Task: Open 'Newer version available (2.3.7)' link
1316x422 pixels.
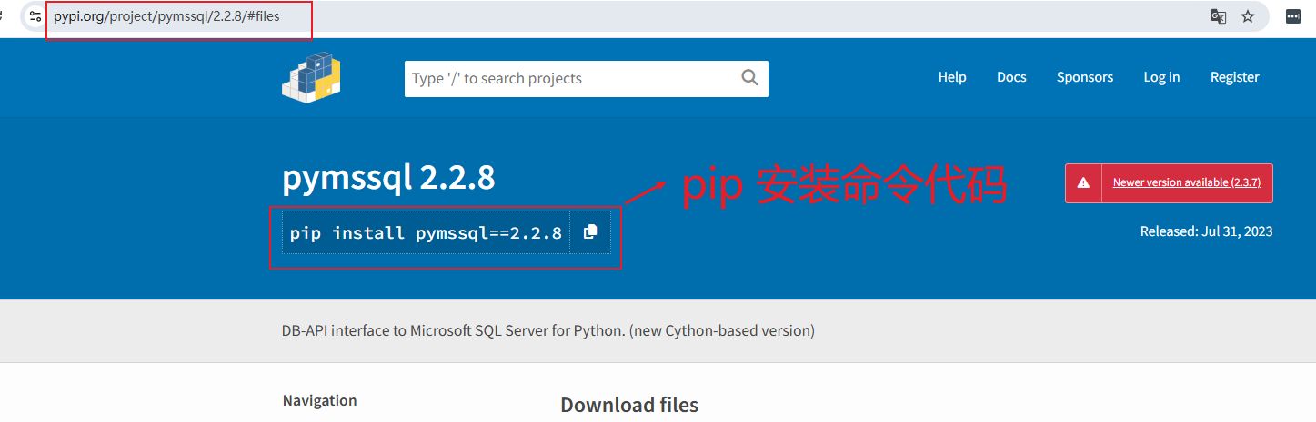Action: pos(1186,182)
